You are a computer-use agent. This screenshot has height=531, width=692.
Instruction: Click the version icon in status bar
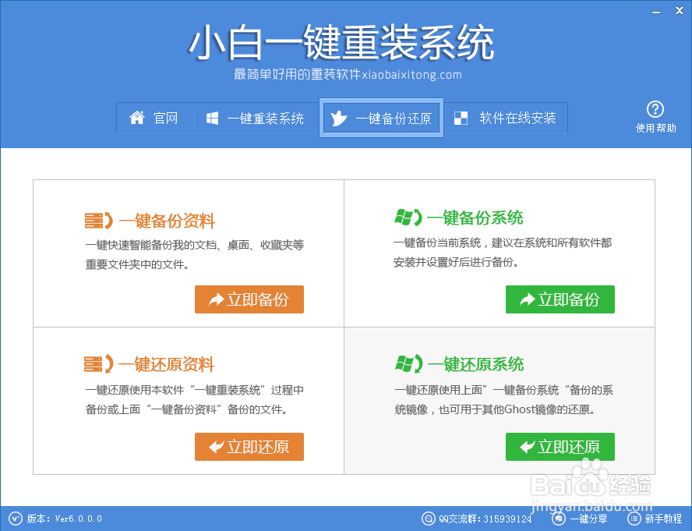pos(16,519)
